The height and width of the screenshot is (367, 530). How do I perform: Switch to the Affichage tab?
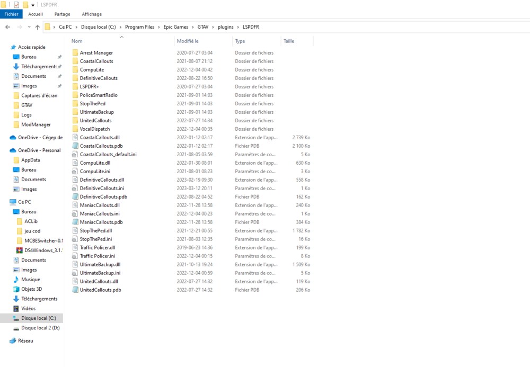[x=92, y=14]
